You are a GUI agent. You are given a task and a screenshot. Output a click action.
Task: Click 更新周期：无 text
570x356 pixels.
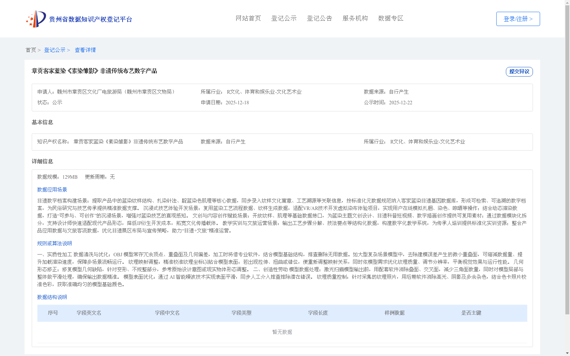100,177
